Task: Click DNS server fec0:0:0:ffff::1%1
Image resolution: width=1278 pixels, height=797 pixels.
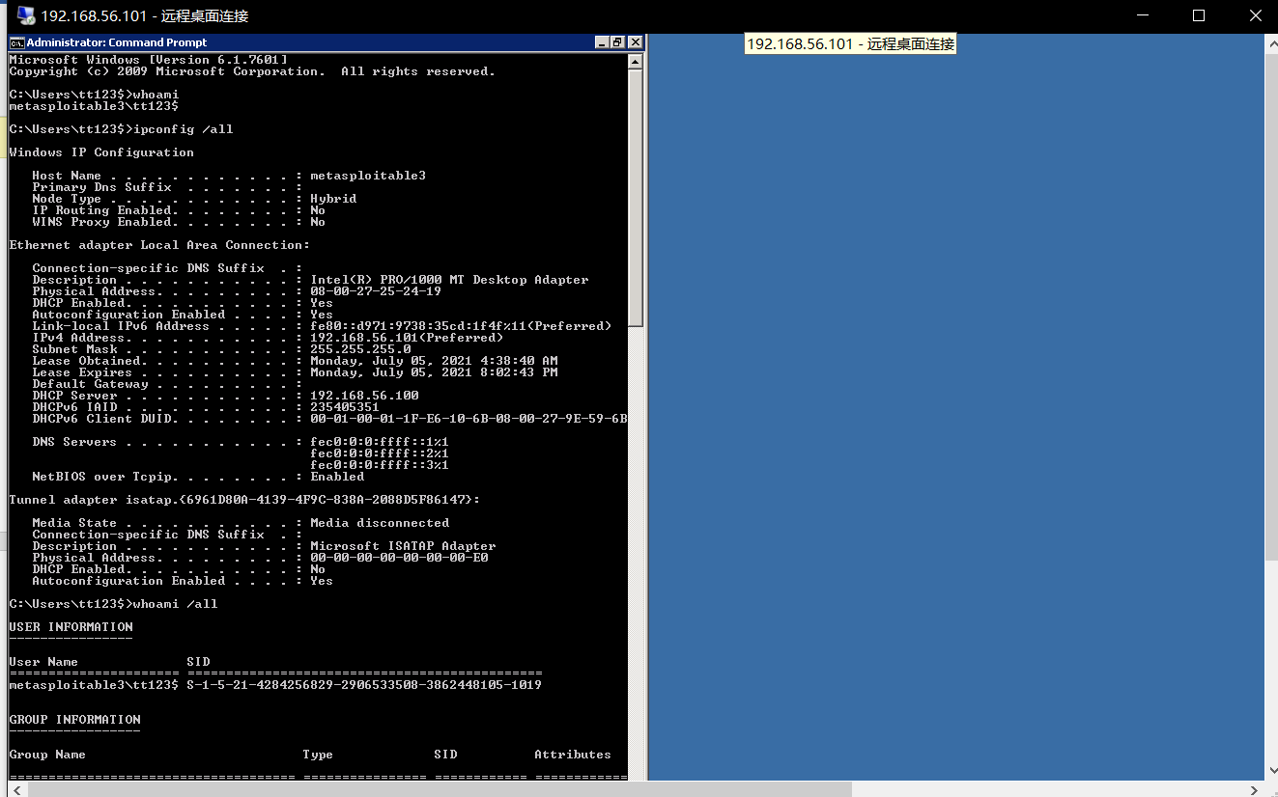Action: [380, 442]
